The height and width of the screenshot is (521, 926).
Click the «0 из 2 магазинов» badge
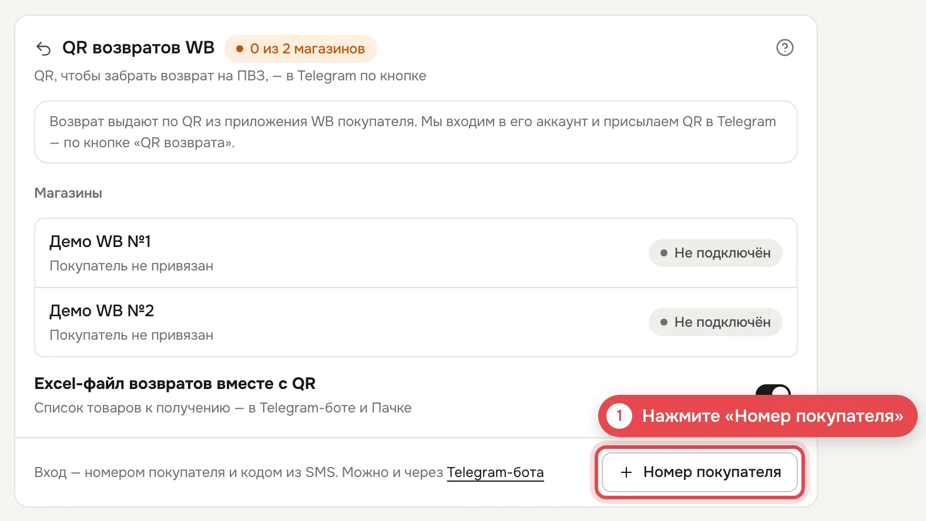(x=301, y=49)
